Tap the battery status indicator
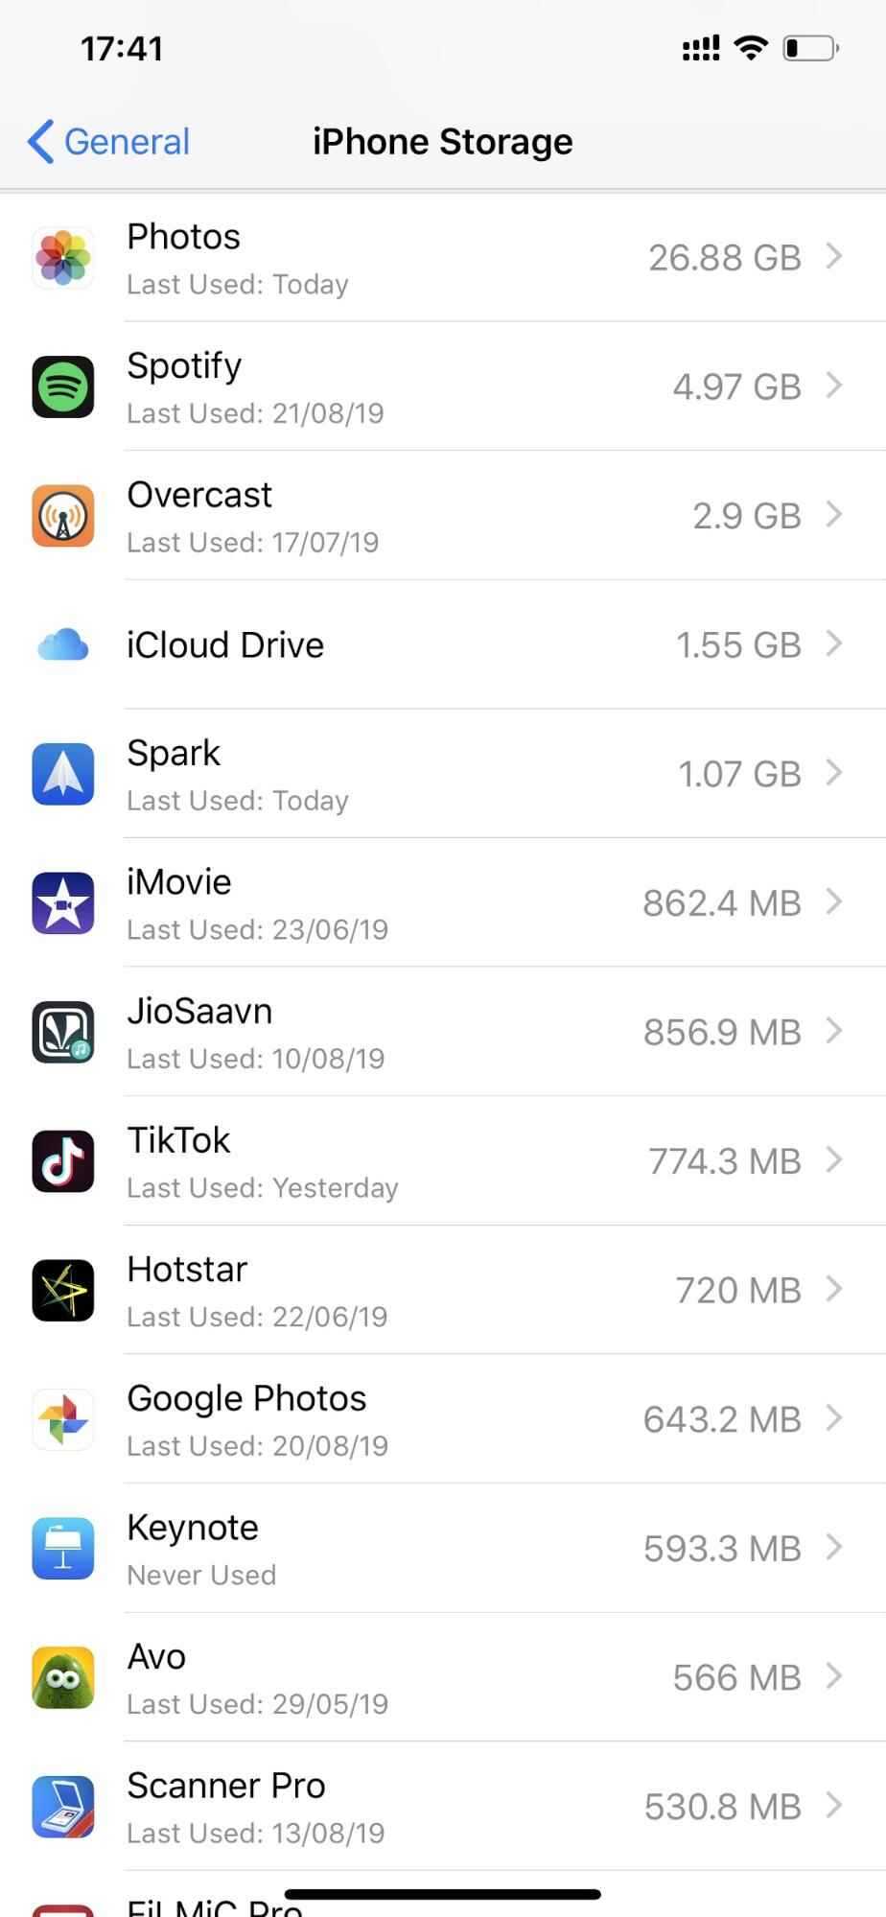886x1917 pixels. coord(810,48)
